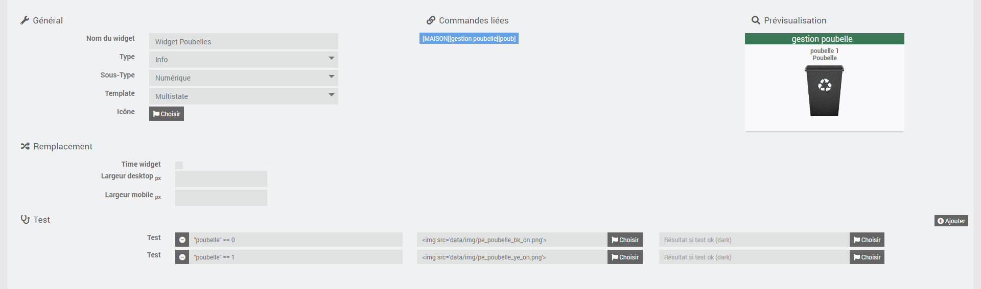This screenshot has width=981, height=289.
Task: Click the shuffle icon beside Remplacement
Action: 25,146
